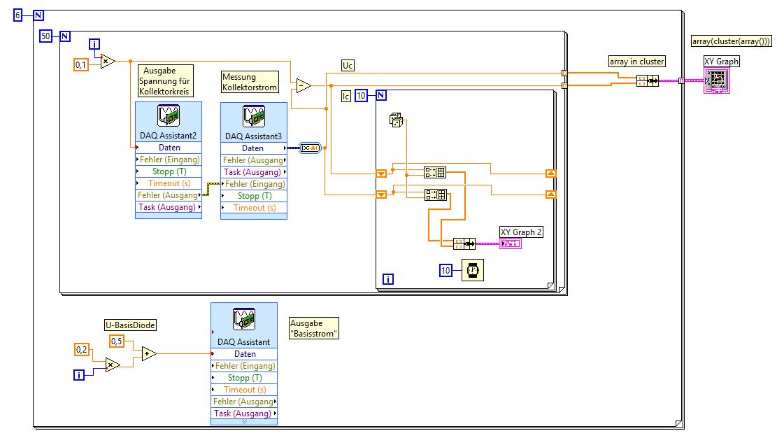The height and width of the screenshot is (438, 784).
Task: Click Fehler (Eingang) on DAQ Assistant2
Action: pos(169,160)
